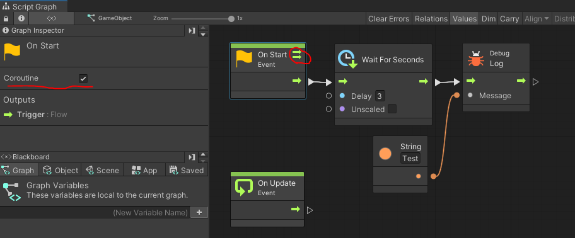575x238 pixels.
Task: Edit the Delay value field
Action: point(380,96)
